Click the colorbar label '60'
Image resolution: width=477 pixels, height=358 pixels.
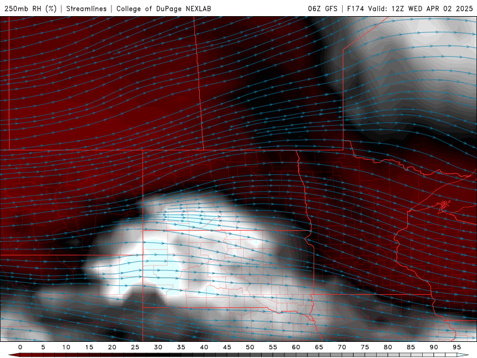(296, 347)
